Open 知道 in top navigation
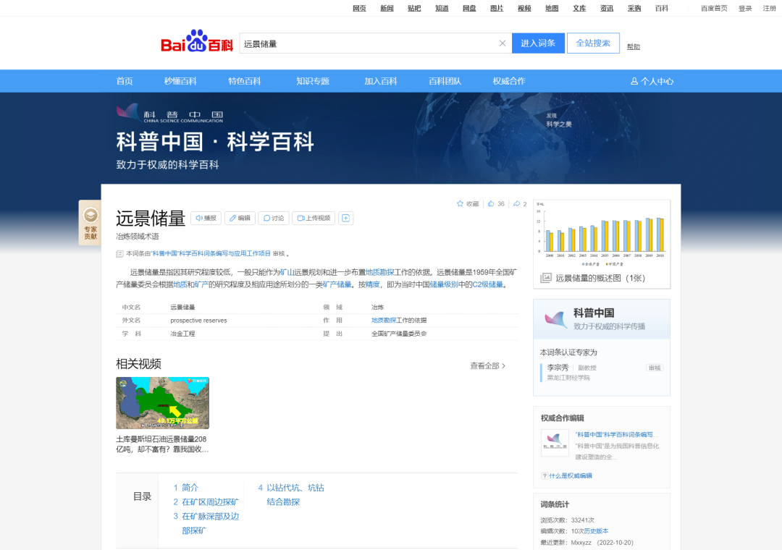The height and width of the screenshot is (550, 782). (442, 8)
